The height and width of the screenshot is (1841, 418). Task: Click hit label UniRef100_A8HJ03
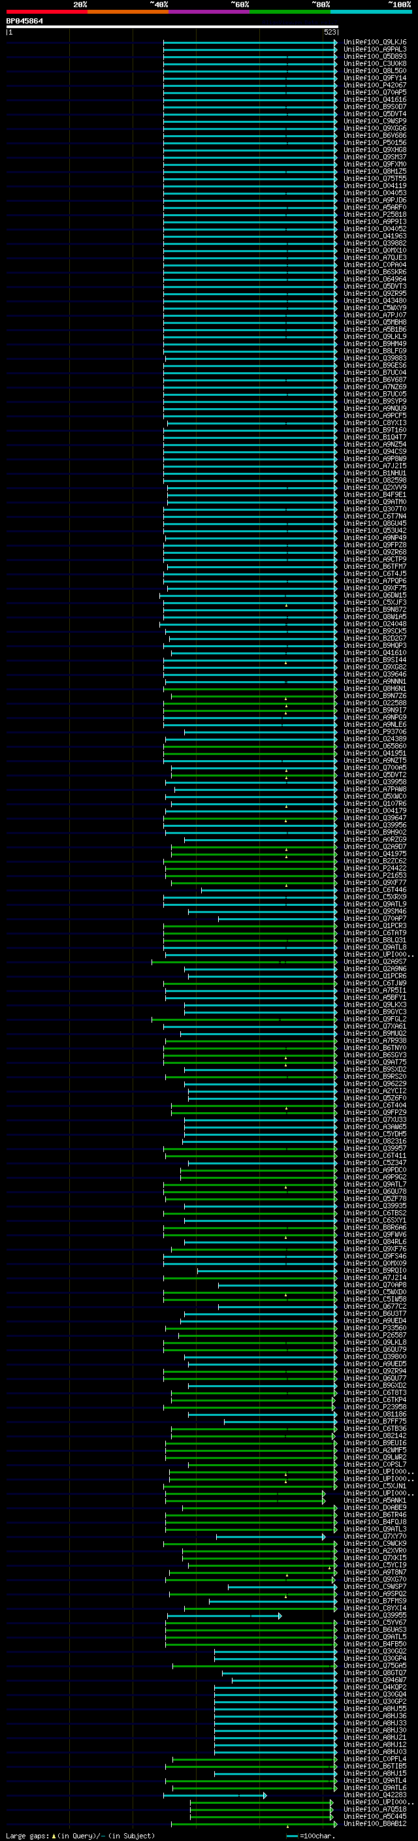point(374,1752)
